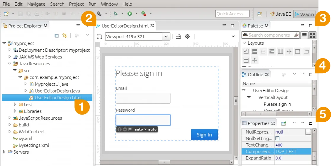Toggle the NullSetting checkbox in Properties

(277, 139)
